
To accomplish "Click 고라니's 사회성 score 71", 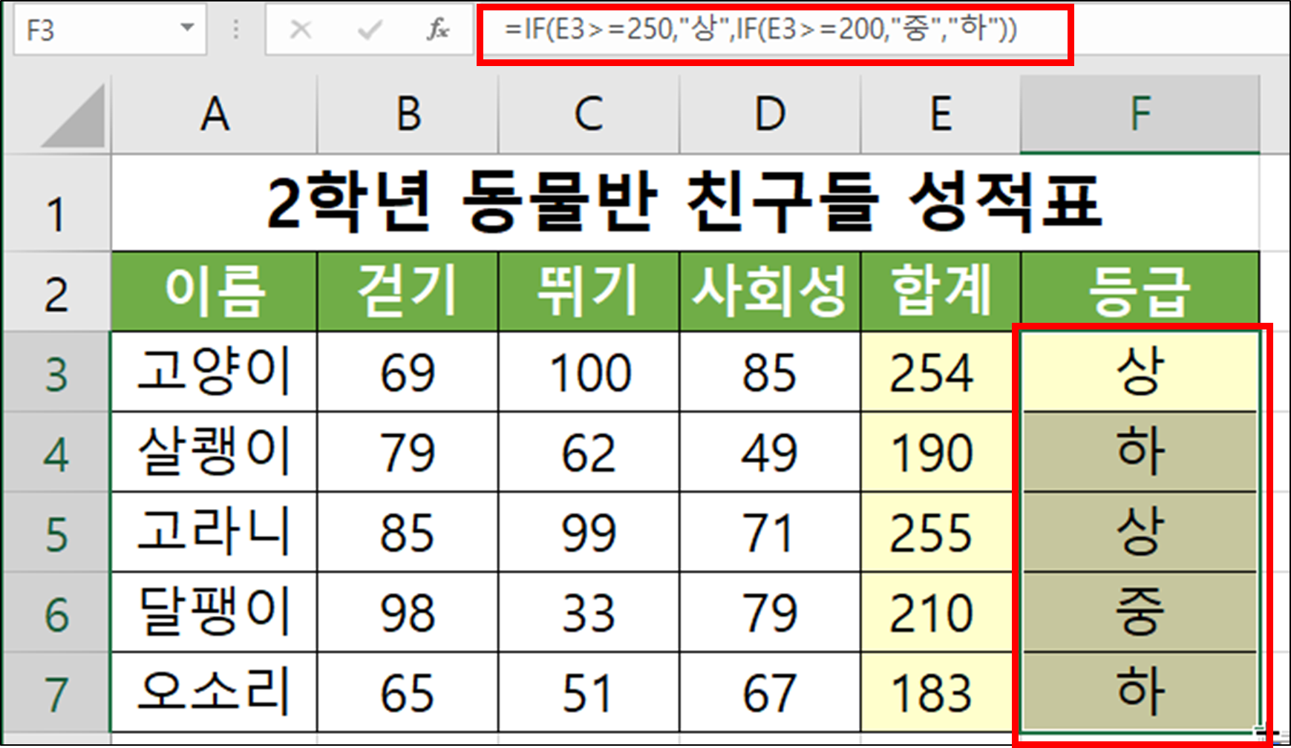I will (x=770, y=532).
